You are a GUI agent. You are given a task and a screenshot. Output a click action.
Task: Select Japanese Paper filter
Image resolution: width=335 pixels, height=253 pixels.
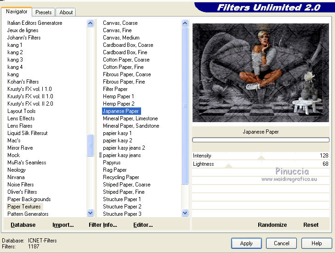click(x=121, y=111)
